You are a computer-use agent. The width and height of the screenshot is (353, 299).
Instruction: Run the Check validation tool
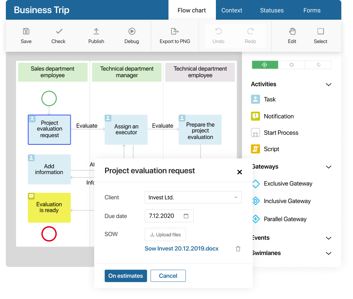(58, 32)
